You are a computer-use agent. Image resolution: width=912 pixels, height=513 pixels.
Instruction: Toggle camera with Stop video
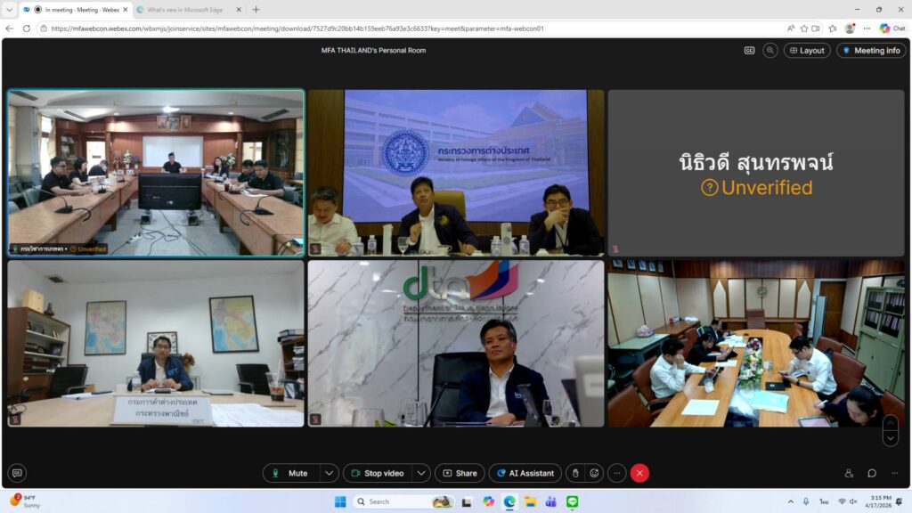pos(377,474)
